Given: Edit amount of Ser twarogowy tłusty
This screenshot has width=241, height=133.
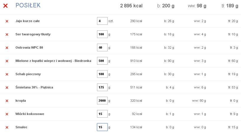Looking at the screenshot, I should pos(102,34).
